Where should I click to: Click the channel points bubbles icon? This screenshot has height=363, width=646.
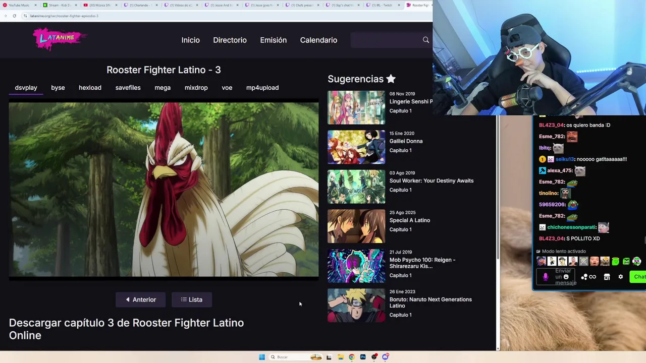584,277
